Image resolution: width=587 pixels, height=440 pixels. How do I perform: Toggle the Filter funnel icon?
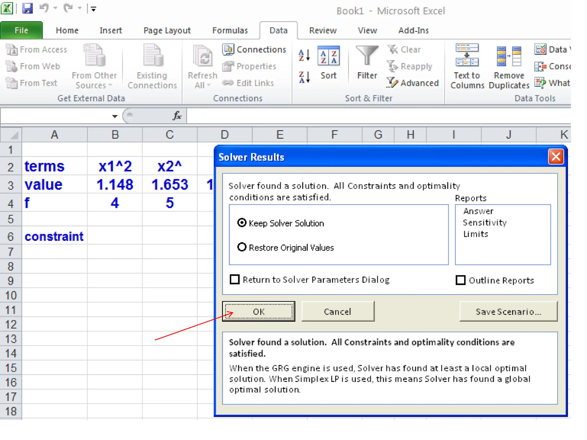point(367,56)
